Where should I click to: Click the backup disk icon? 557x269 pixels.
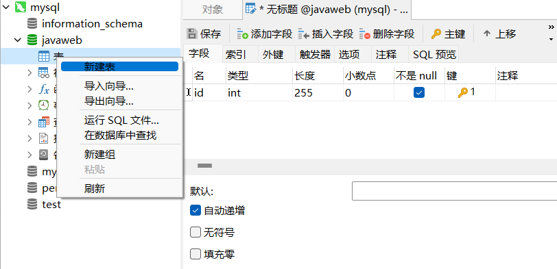coord(43,155)
